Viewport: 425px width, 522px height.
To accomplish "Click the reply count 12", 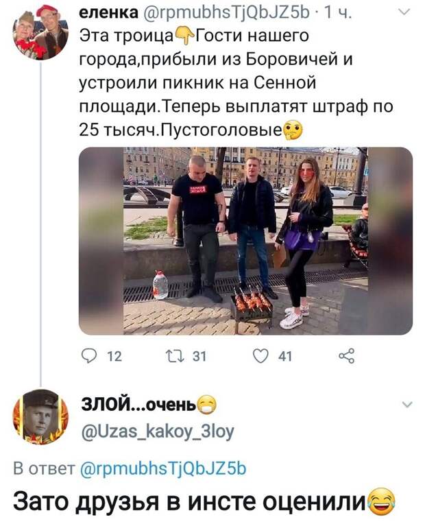I will pos(115,357).
